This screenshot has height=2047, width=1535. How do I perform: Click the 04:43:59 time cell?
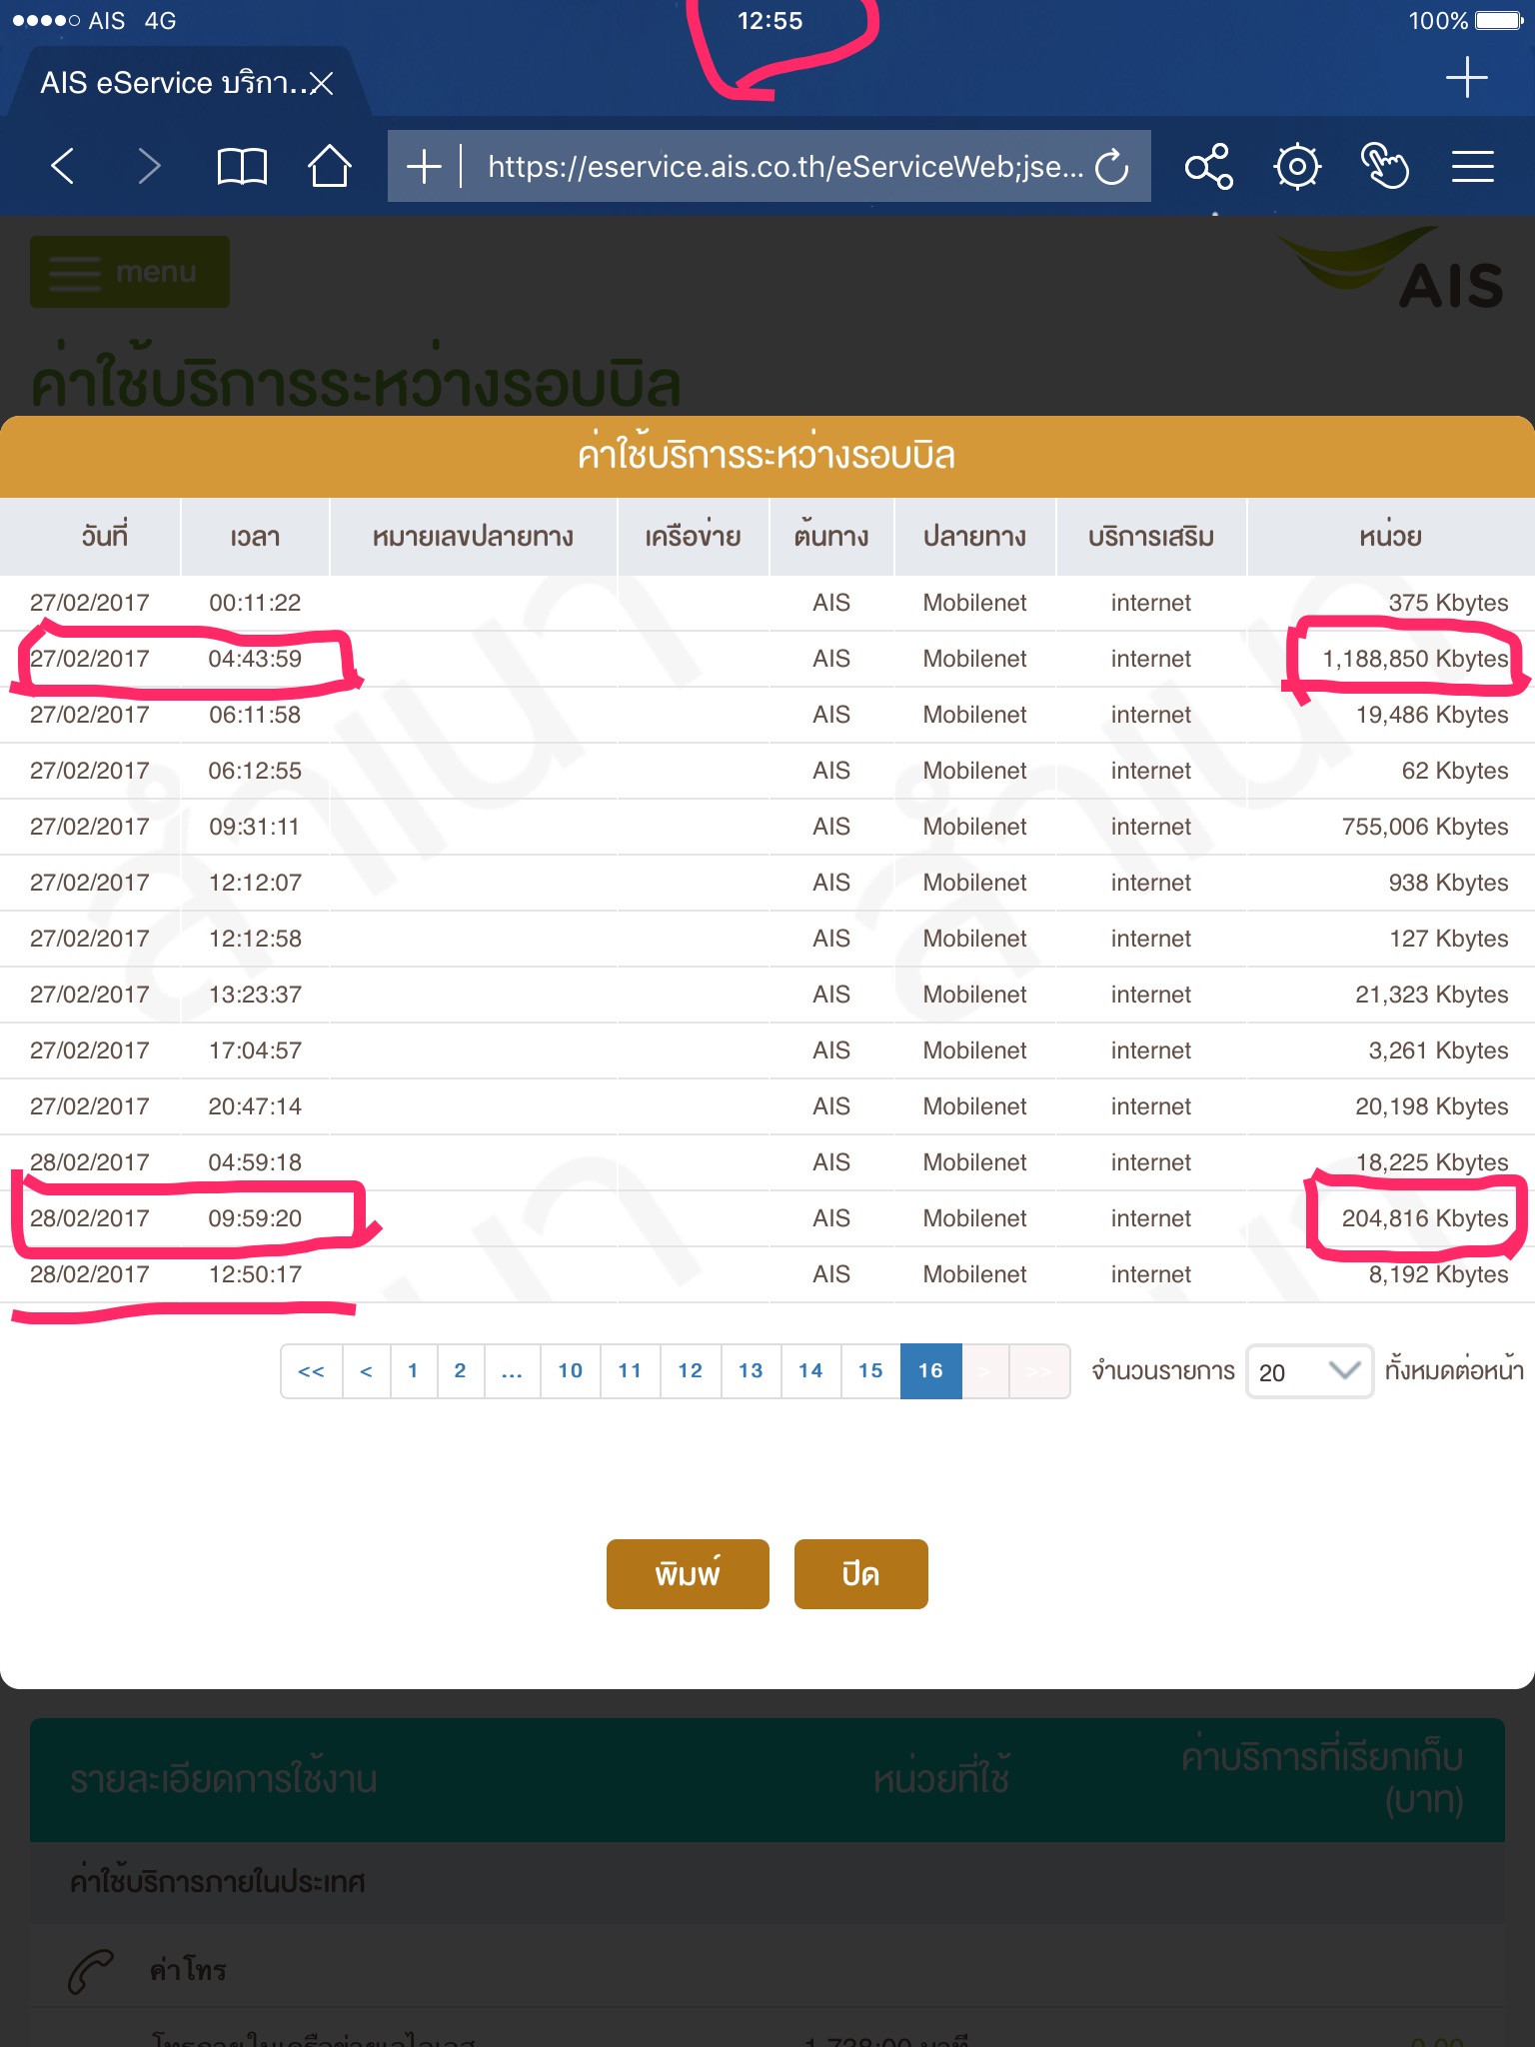255,659
